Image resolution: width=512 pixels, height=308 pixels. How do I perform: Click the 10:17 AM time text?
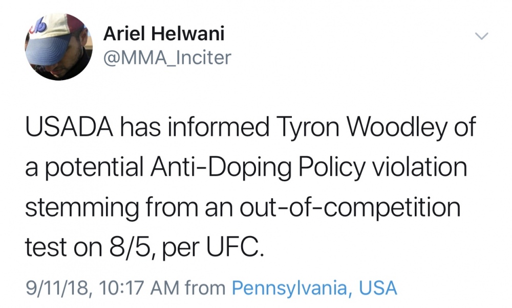click(138, 288)
